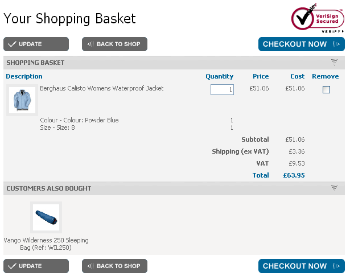Screen dimensions: 350x276
Task: Collapse the Customers Also Bought arrow
Action: coord(334,188)
